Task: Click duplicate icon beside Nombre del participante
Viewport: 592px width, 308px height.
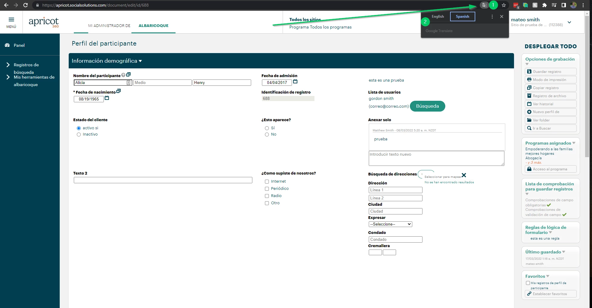Action: click(128, 74)
